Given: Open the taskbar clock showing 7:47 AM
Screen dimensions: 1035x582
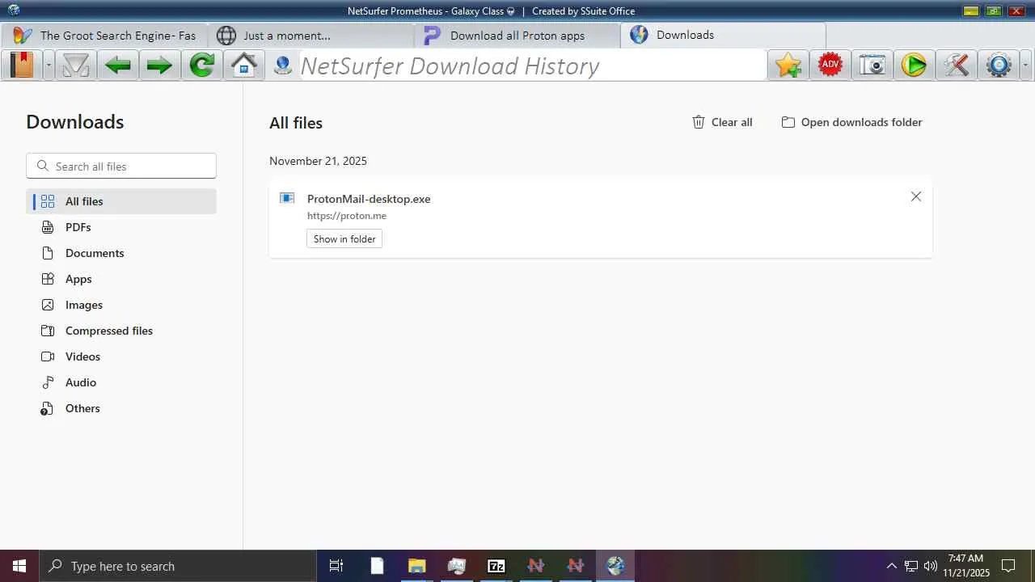Looking at the screenshot, I should pos(966,566).
